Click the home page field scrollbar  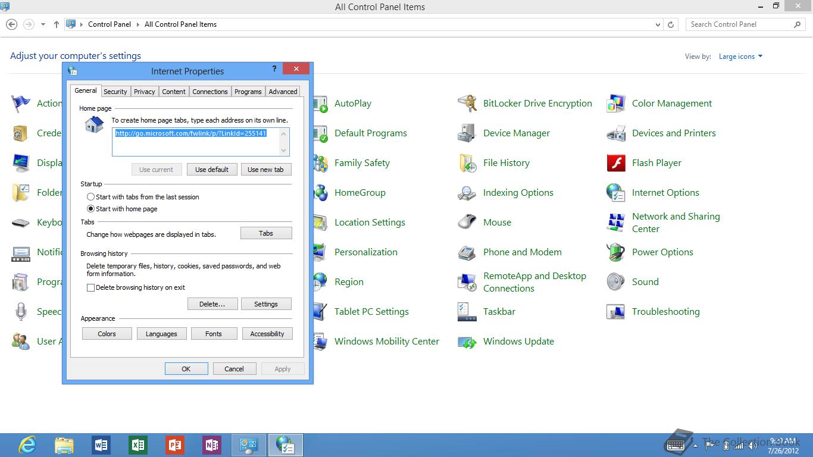(284, 142)
